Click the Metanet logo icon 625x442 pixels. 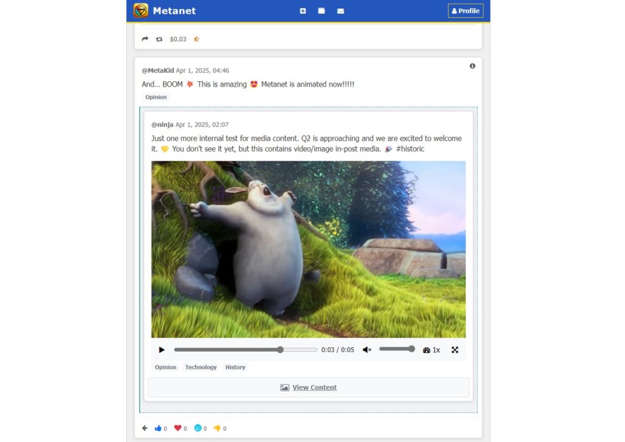[x=141, y=10]
